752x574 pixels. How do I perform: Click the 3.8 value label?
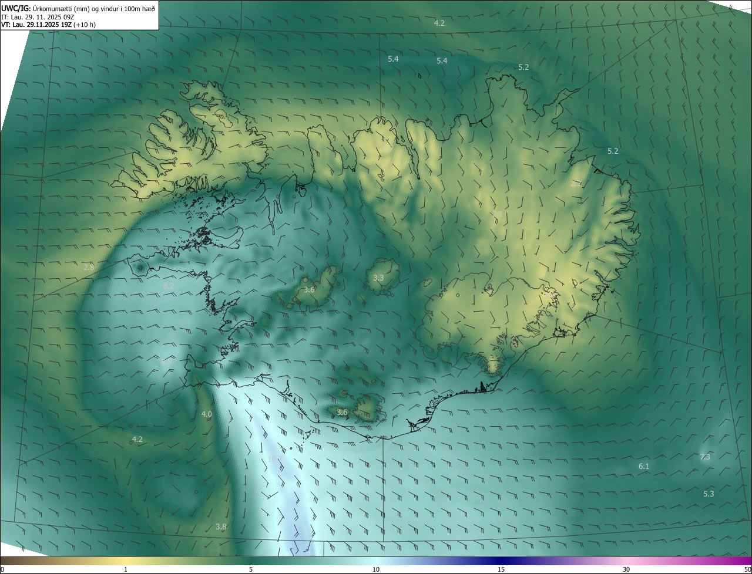pos(221,527)
